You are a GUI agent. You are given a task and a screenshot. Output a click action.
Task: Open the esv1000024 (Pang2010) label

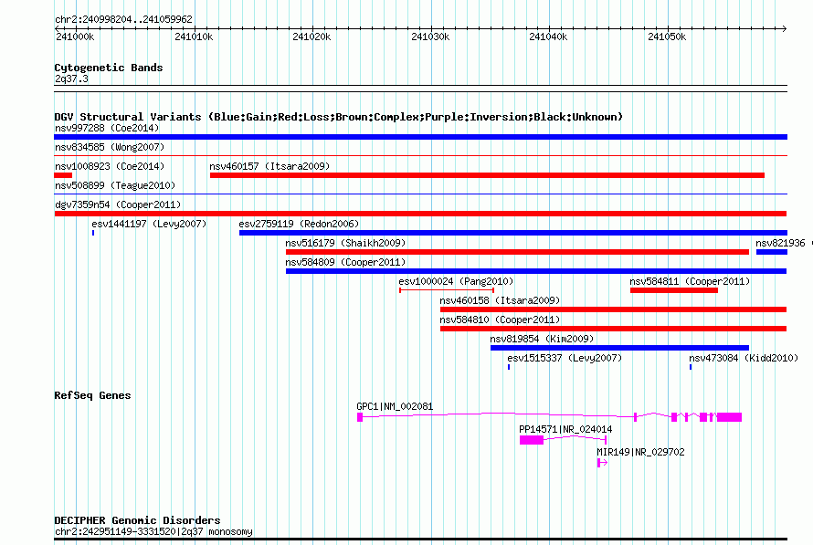(456, 281)
